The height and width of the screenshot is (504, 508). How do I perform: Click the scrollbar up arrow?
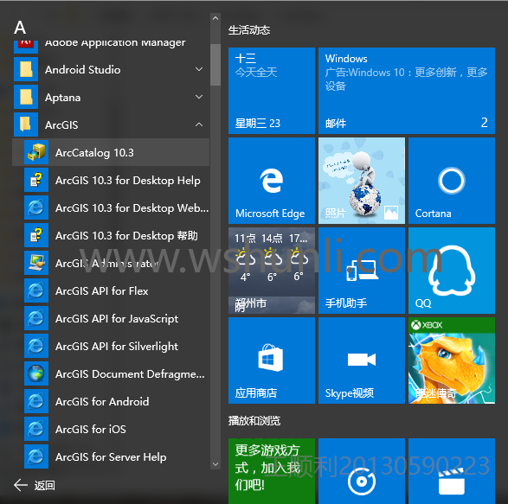point(215,18)
